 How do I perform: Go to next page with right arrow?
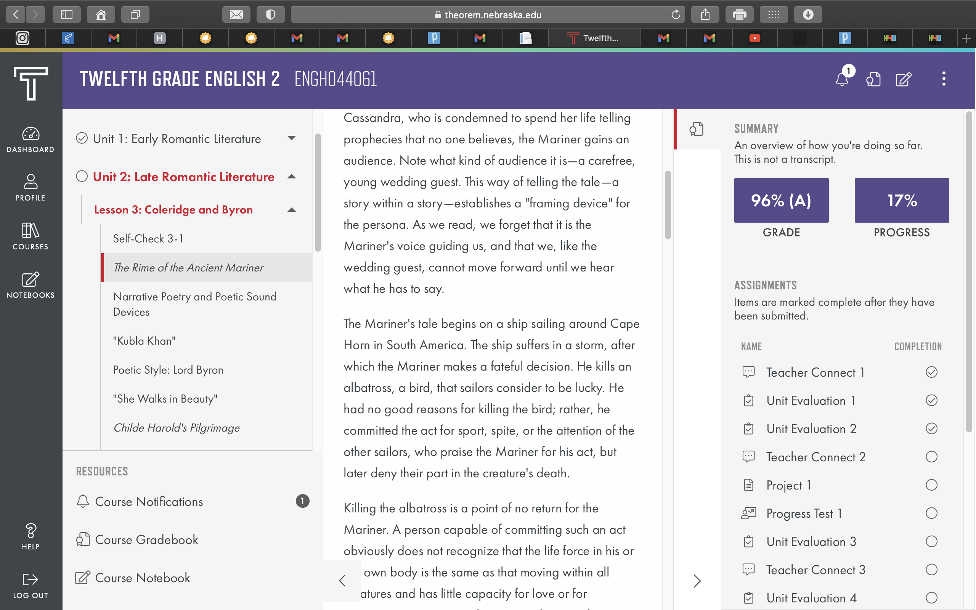tap(697, 581)
